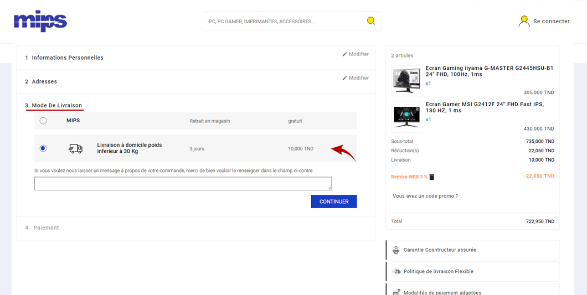587x295 pixels.
Task: Click the '2 articles' cart count text
Action: (x=402, y=55)
